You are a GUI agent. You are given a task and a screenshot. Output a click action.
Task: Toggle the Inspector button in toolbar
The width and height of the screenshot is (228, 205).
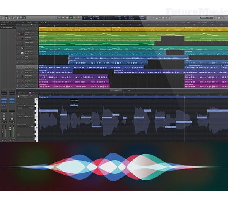coord(6,18)
